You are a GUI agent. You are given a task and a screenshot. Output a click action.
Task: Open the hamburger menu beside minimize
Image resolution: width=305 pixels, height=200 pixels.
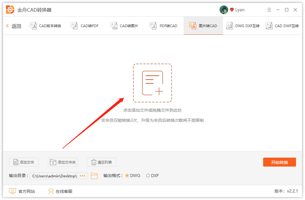269,10
